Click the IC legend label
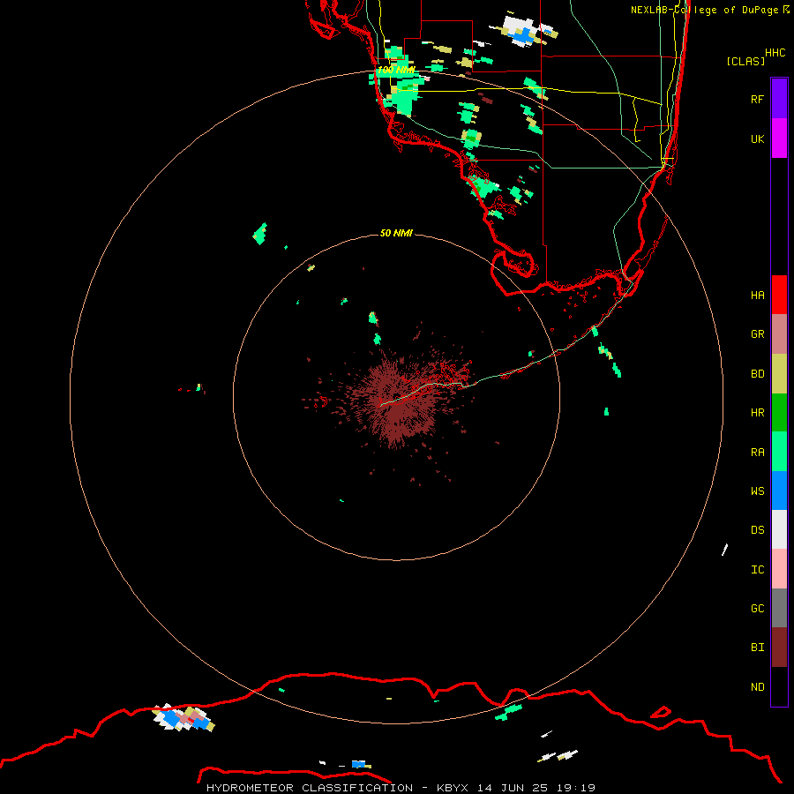This screenshot has width=794, height=794. coord(757,570)
